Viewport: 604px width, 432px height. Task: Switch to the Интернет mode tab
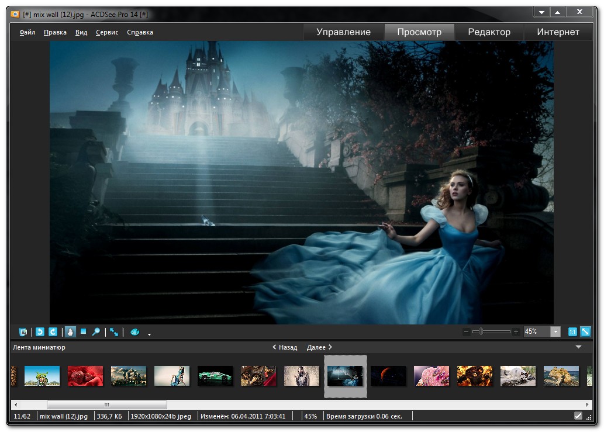click(558, 32)
